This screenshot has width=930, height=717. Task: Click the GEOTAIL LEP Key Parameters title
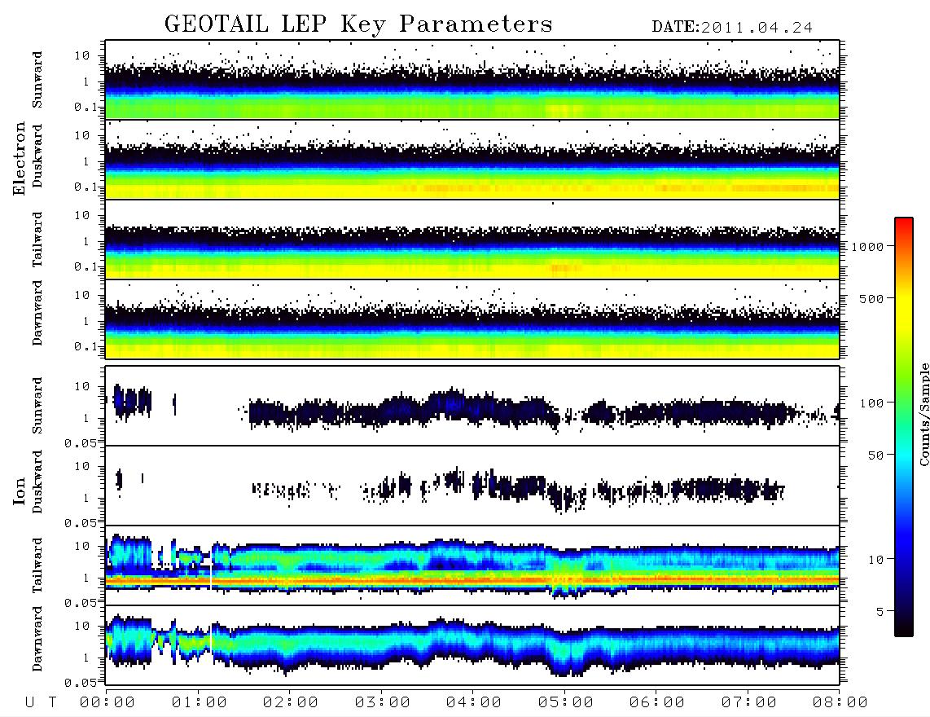(358, 24)
